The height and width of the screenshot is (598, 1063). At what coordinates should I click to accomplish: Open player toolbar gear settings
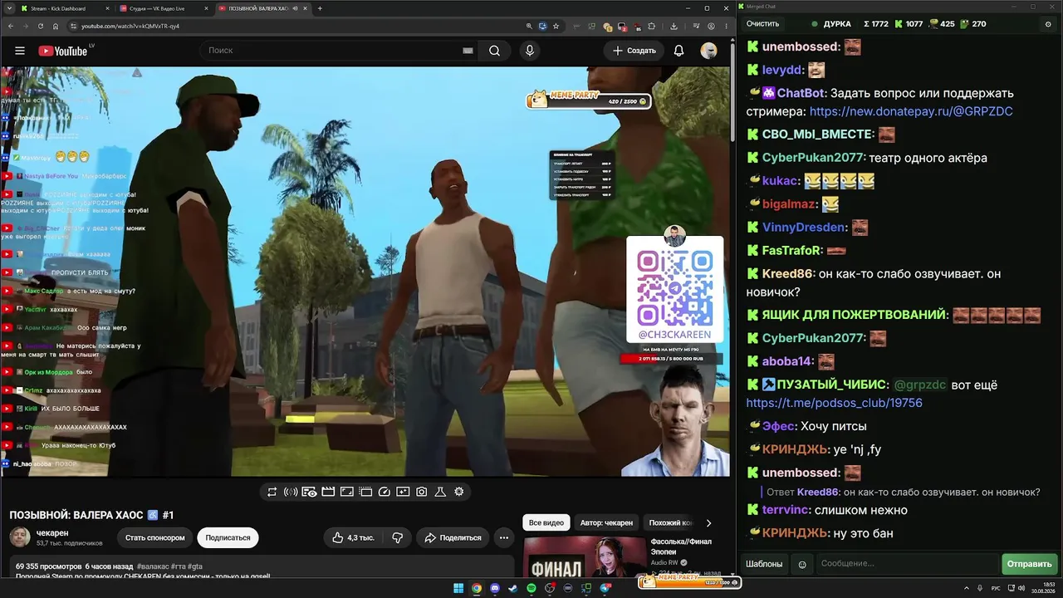pyautogui.click(x=458, y=492)
